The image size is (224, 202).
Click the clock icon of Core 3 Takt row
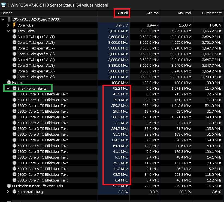pos(14,54)
